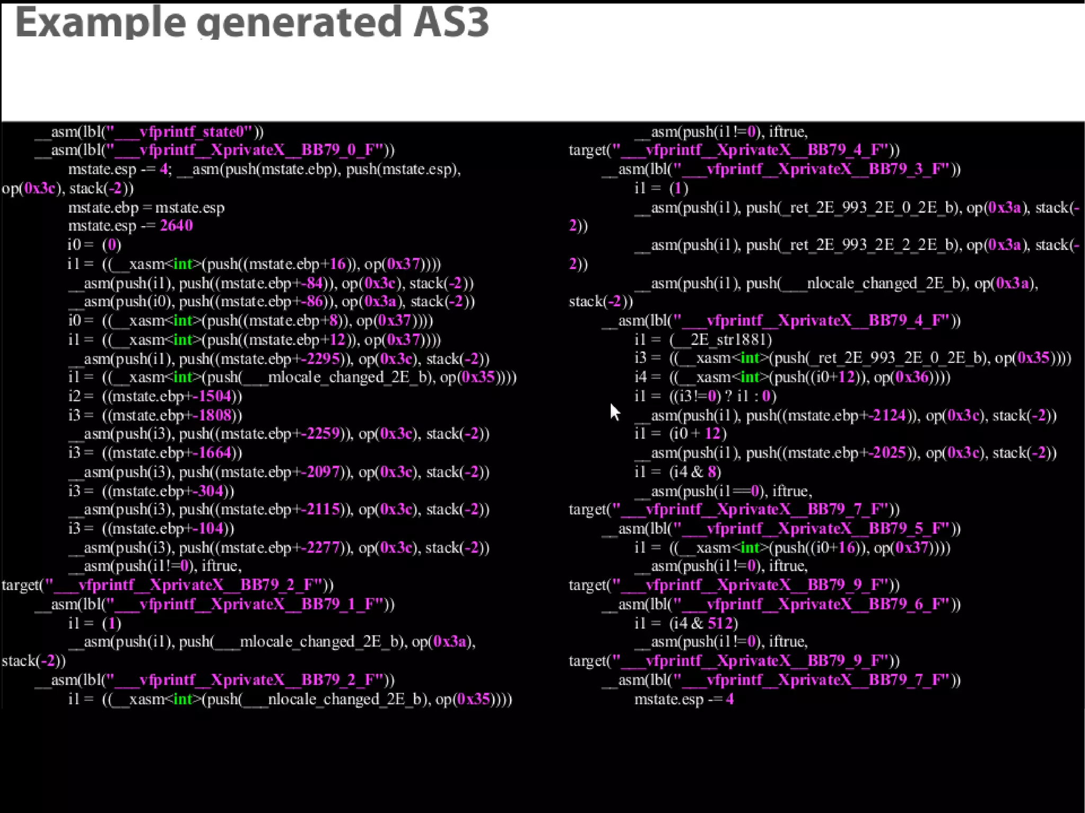The height and width of the screenshot is (813, 1085).
Task: Click the BB79_6_F label line
Action: tap(781, 604)
